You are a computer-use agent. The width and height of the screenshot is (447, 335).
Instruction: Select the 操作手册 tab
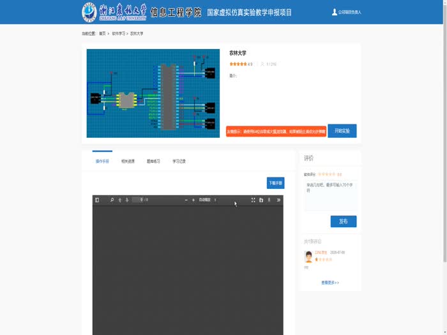[x=102, y=161]
